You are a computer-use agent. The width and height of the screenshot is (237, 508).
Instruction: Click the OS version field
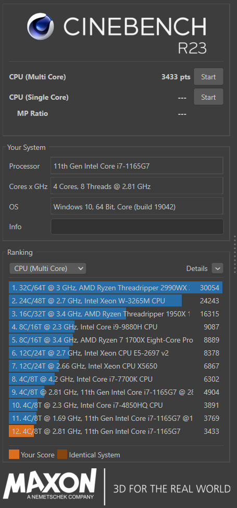click(x=137, y=206)
